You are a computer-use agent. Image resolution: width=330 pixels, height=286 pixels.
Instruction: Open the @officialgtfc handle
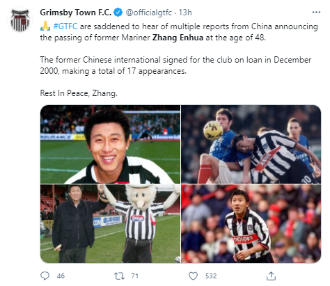coord(148,13)
